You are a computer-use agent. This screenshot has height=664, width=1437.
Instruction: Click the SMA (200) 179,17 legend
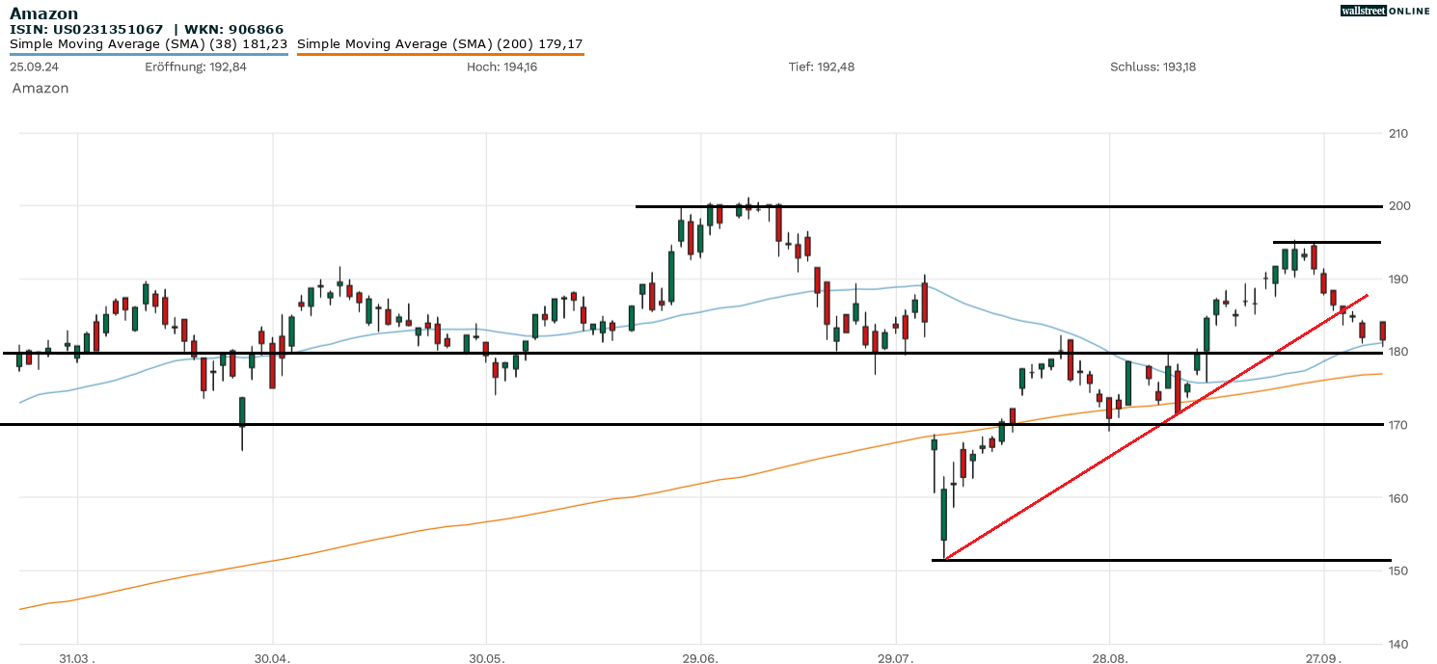point(440,43)
